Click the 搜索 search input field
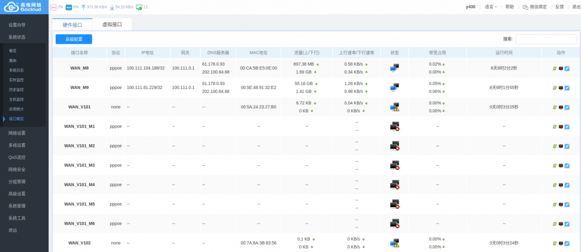The height and width of the screenshot is (252, 581). tap(546, 39)
